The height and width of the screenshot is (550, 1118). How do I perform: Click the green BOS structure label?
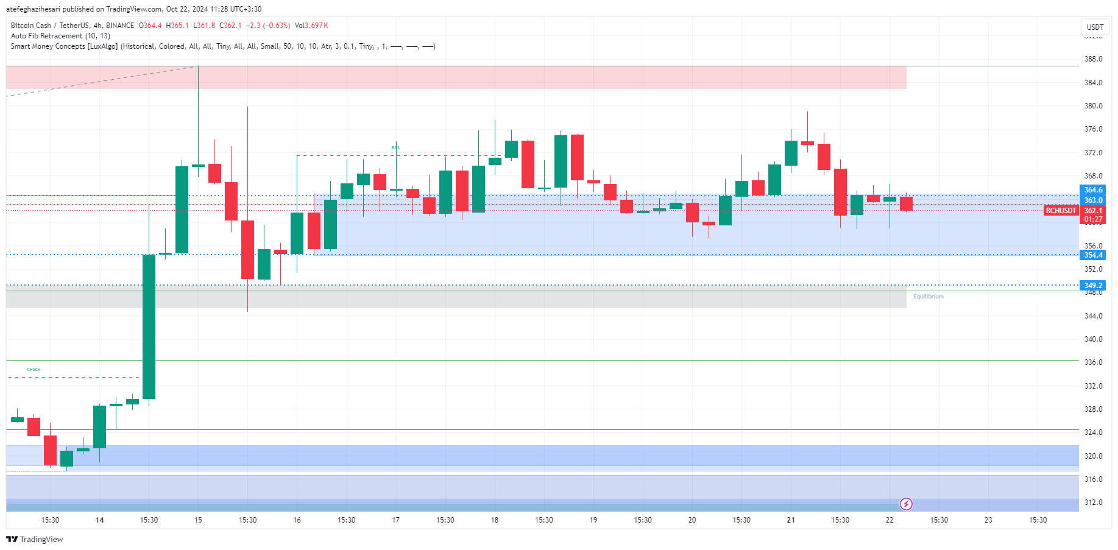pos(396,148)
